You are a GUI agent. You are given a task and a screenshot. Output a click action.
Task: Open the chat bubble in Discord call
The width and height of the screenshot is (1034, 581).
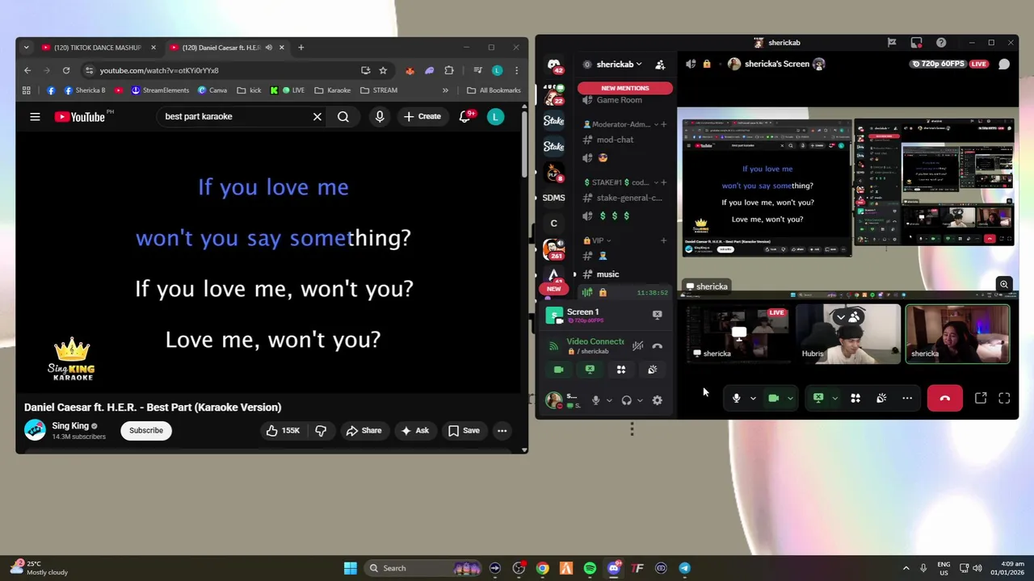[x=1004, y=64]
